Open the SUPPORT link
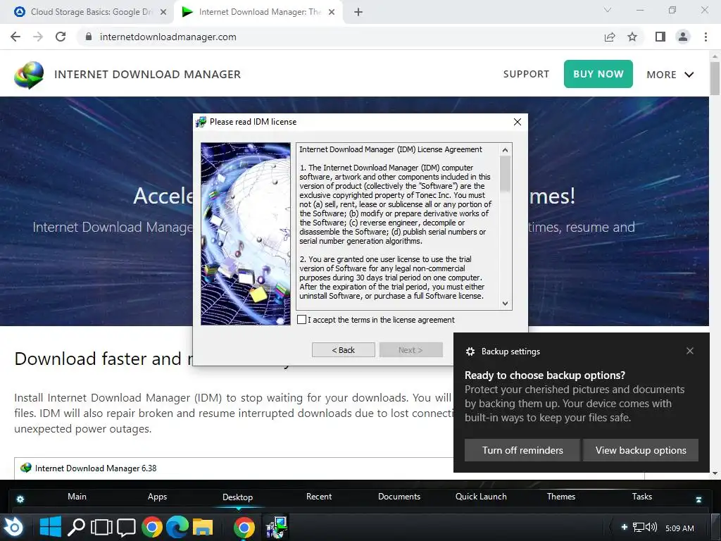 point(526,74)
